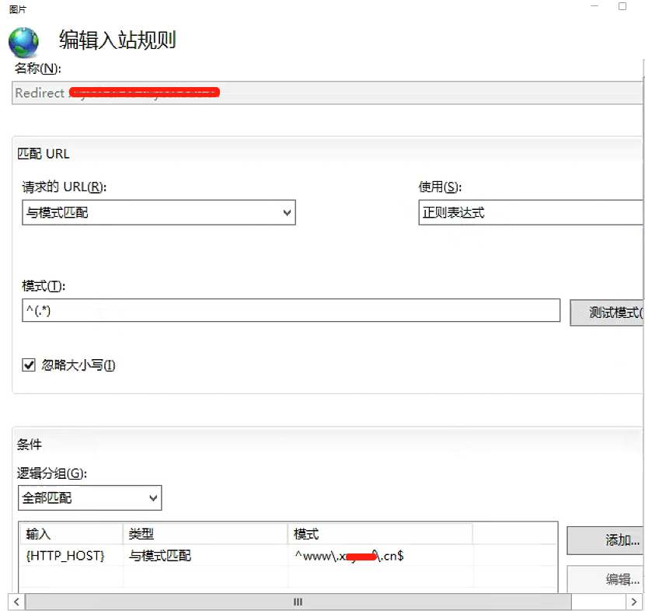Click the 模式 column header in conditions table
The height and width of the screenshot is (611, 645).
(x=379, y=534)
